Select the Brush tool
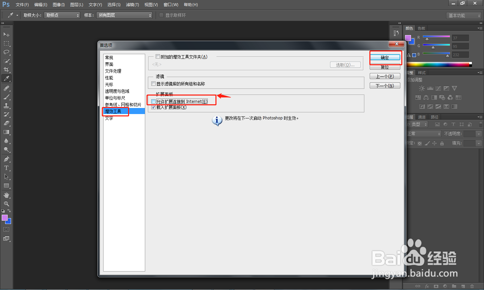 pos(6,97)
